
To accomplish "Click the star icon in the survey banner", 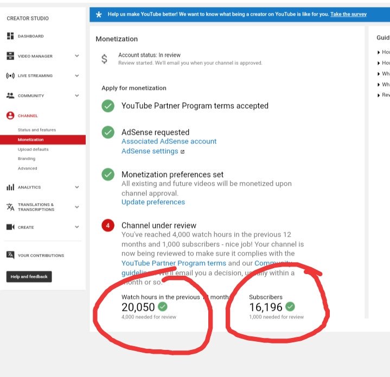I will click(x=99, y=15).
